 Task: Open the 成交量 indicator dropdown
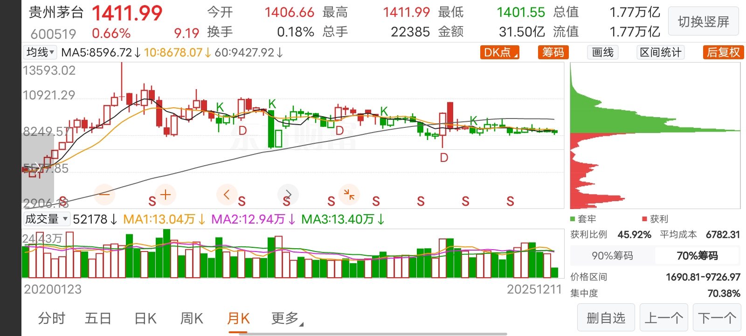pyautogui.click(x=47, y=219)
